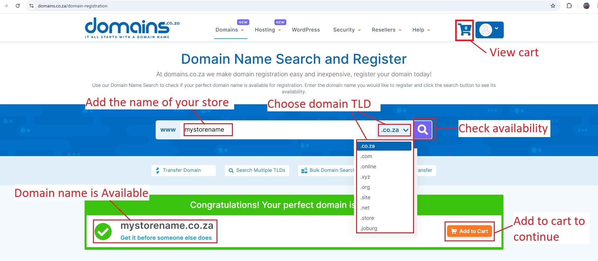Expand the Resellers menu
The height and width of the screenshot is (261, 598).
386,30
